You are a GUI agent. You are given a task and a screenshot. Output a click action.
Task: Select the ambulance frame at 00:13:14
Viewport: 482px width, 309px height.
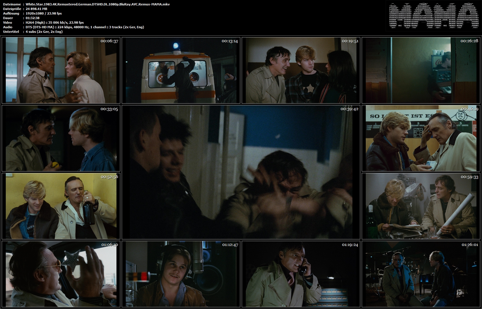181,70
